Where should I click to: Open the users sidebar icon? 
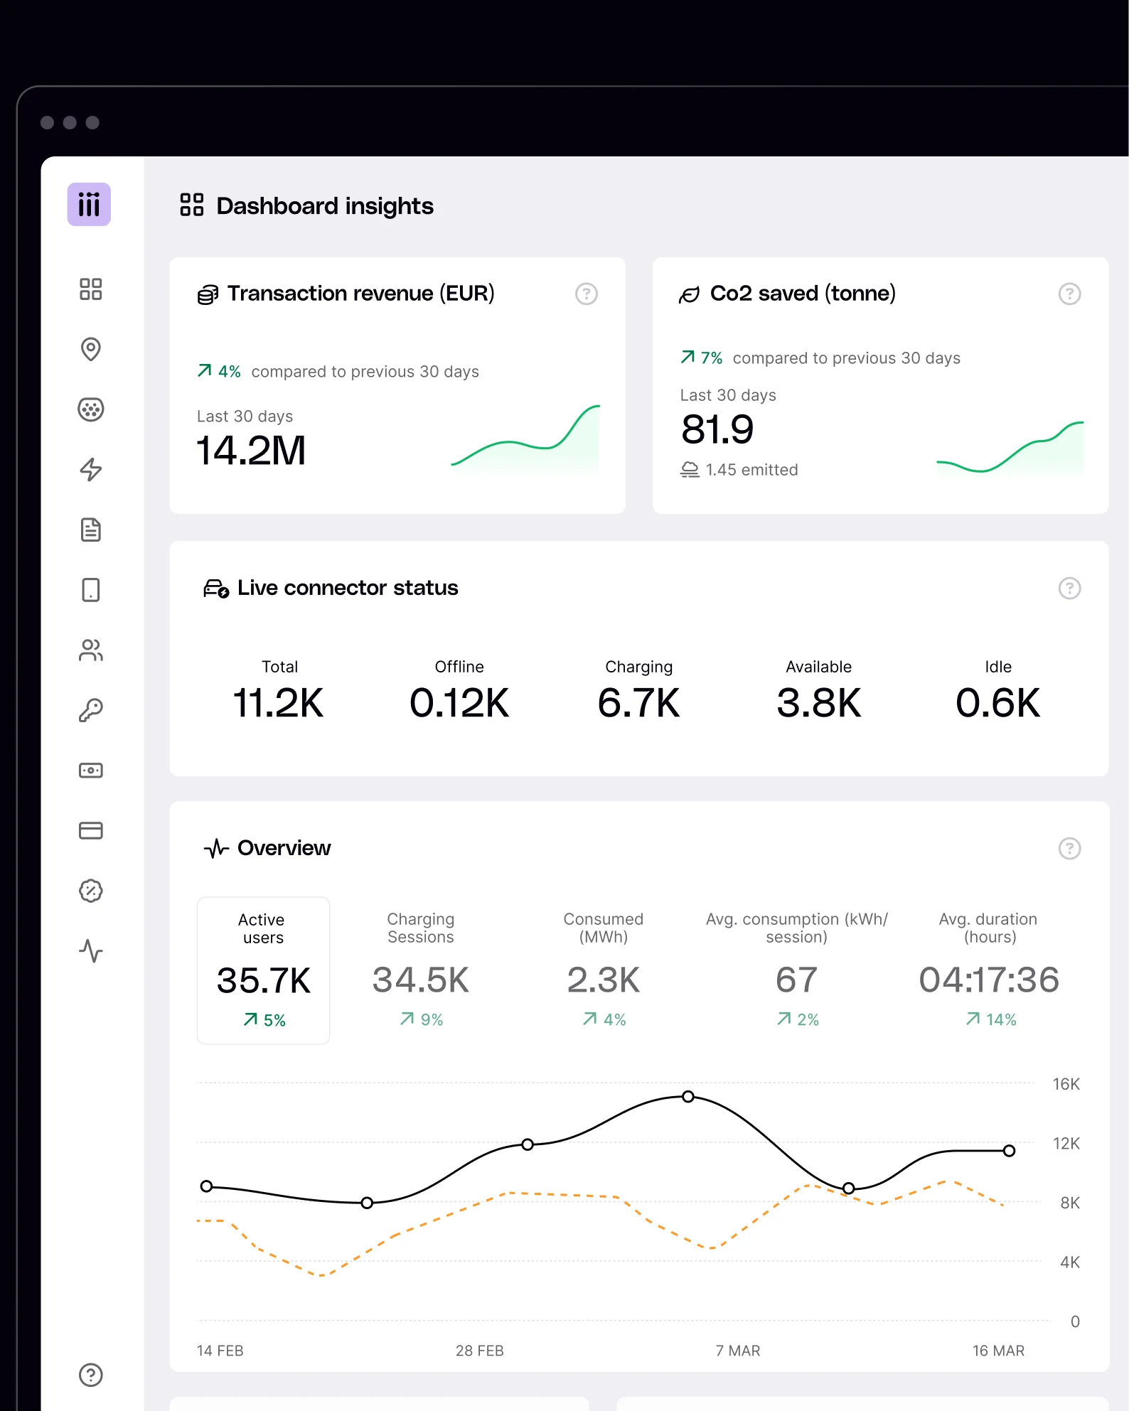pos(91,650)
